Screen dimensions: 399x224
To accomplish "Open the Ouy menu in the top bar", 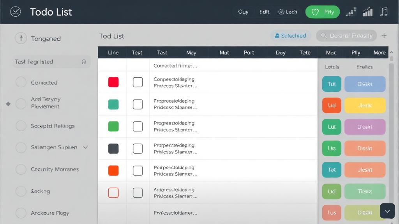I will (x=243, y=12).
